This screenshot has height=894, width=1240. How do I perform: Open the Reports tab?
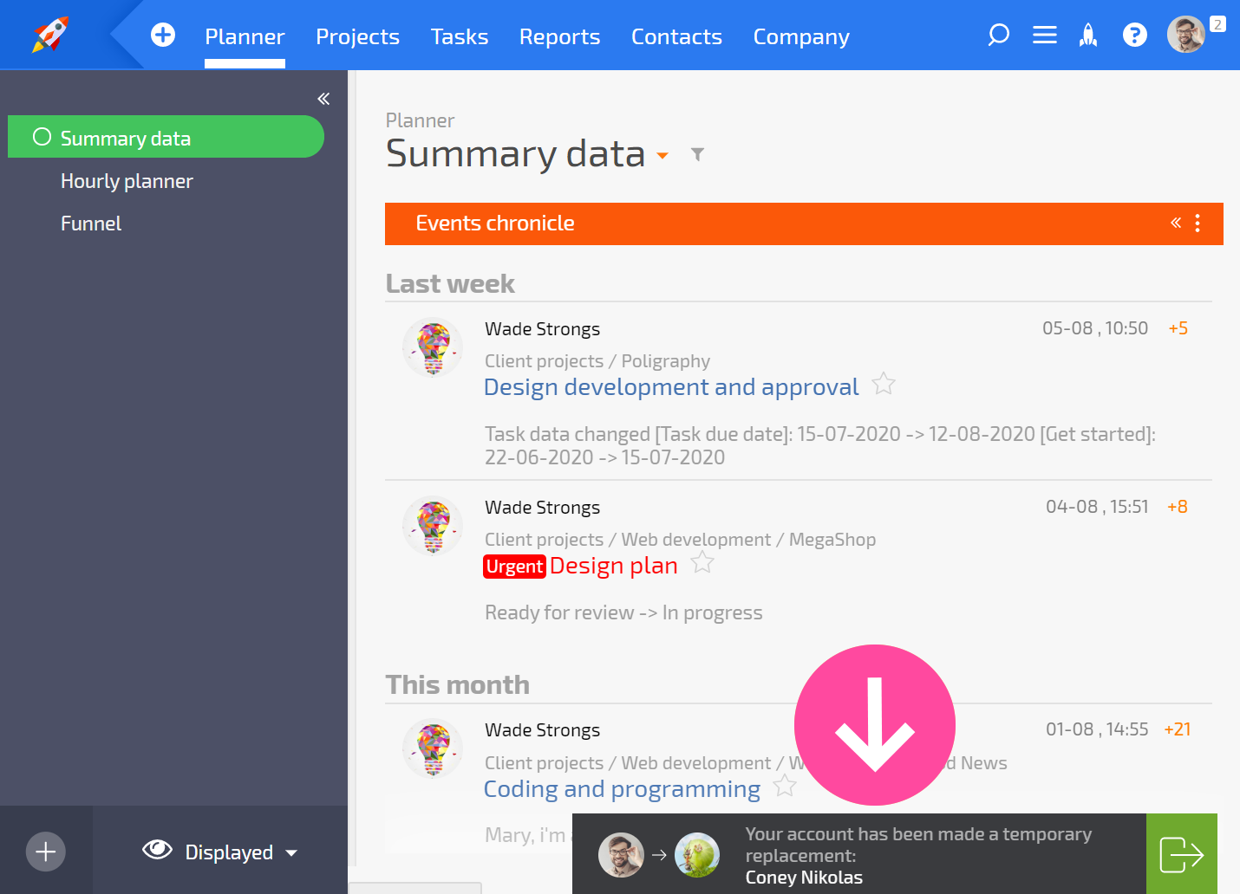(x=559, y=36)
